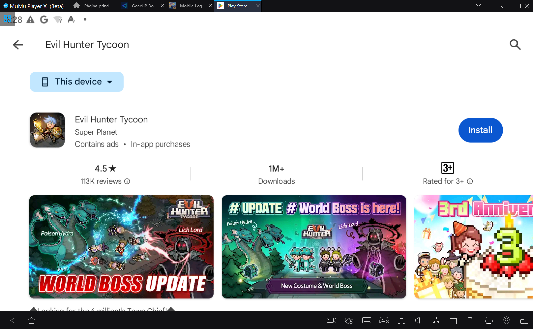Click the fullscreen frame icon in toolbar
Screen dimensions: 533x329
click(x=401, y=320)
